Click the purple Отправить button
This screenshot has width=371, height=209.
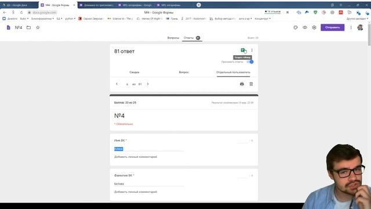(332, 27)
